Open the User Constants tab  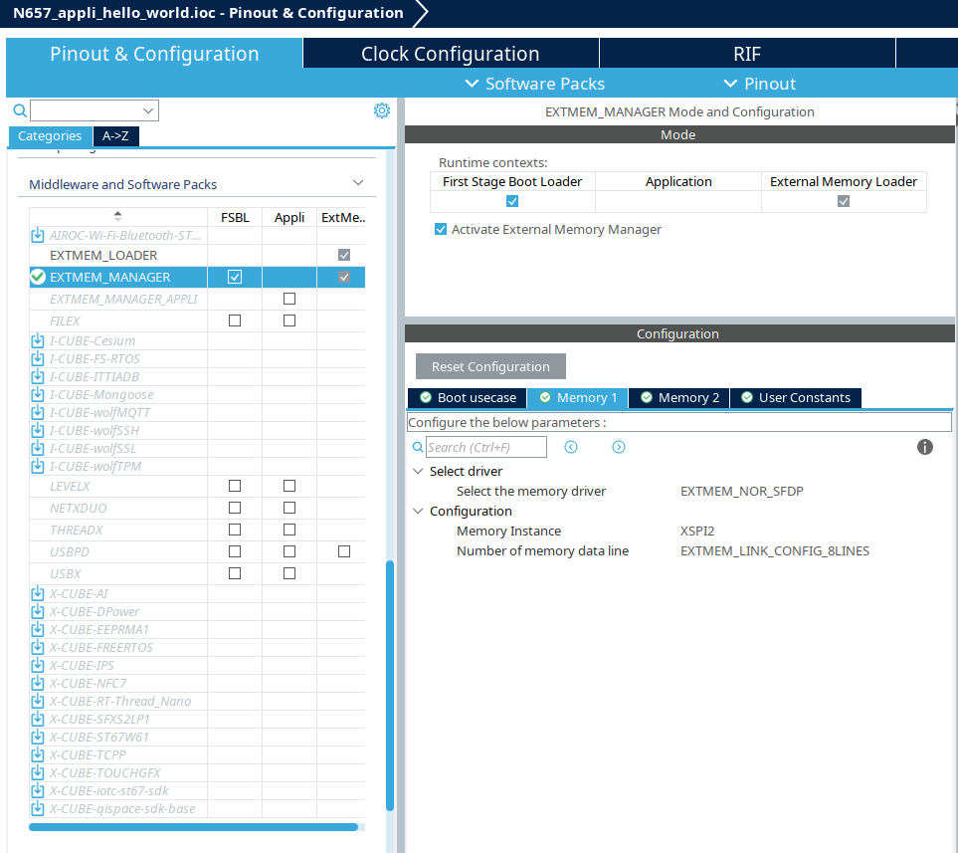(x=796, y=397)
